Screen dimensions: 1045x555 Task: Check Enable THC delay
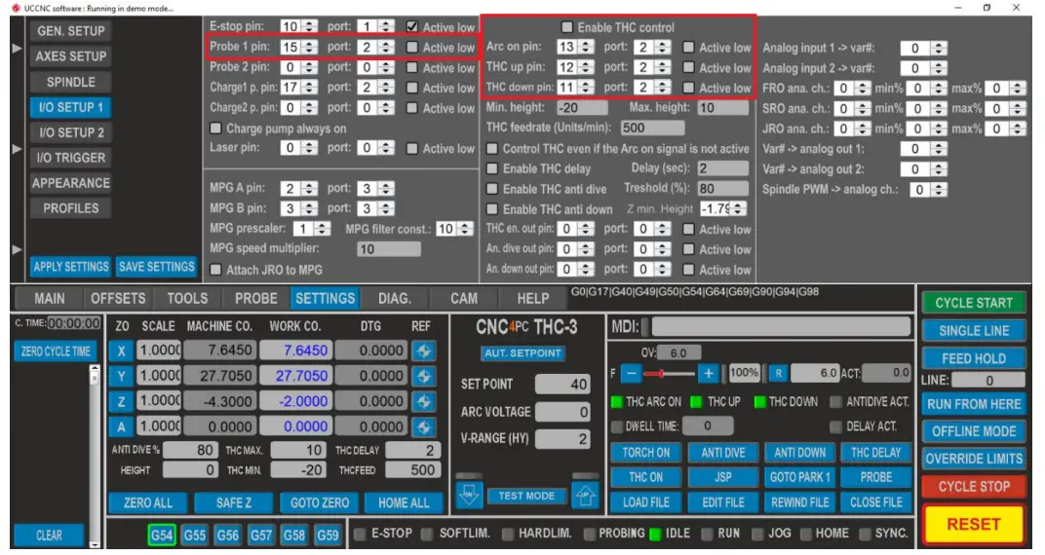point(492,168)
